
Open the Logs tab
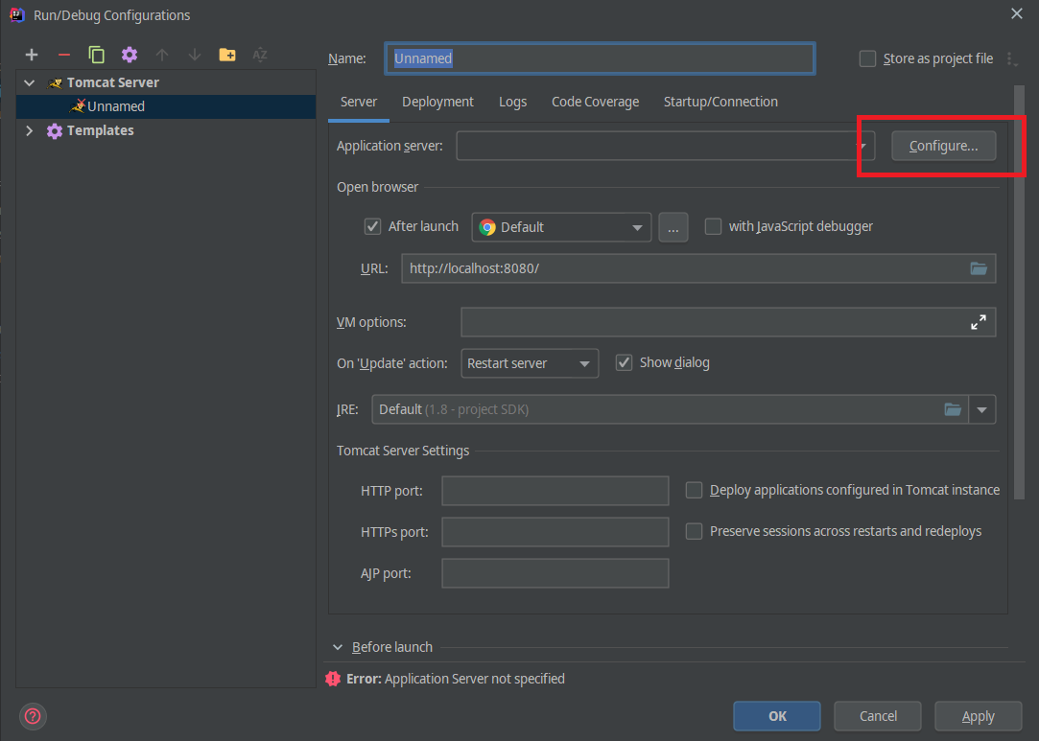tap(512, 102)
